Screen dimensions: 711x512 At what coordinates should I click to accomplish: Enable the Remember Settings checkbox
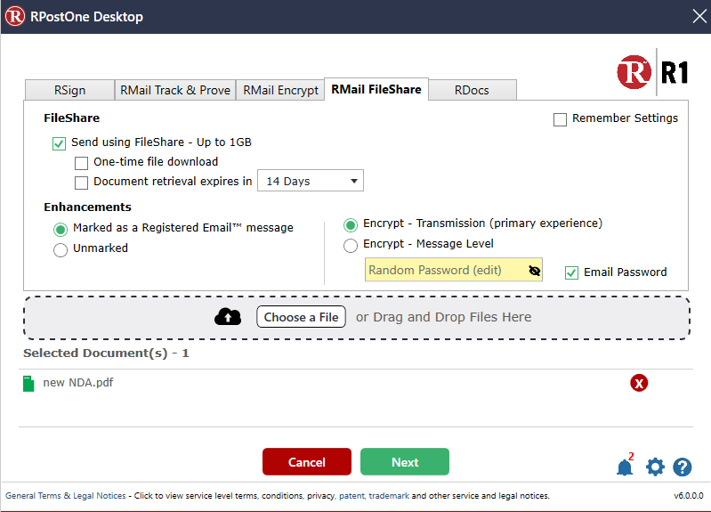560,119
